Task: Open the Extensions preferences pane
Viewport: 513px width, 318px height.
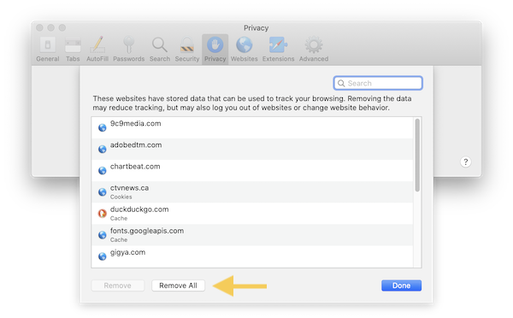Action: (278, 50)
